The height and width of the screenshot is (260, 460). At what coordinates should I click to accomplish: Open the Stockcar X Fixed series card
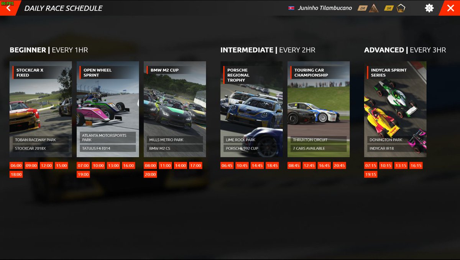coord(41,109)
